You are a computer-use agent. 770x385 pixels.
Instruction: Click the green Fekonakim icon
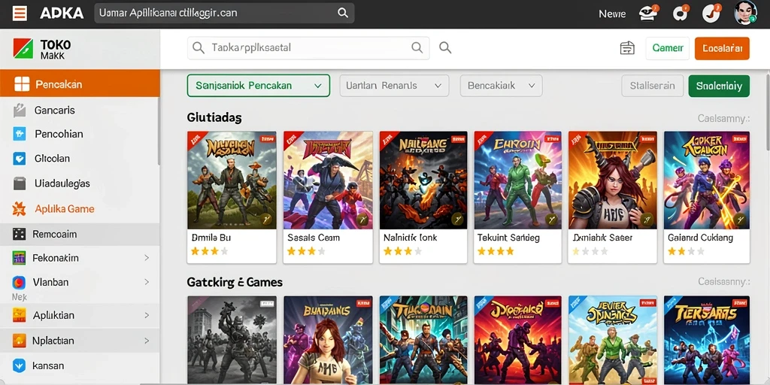click(19, 258)
